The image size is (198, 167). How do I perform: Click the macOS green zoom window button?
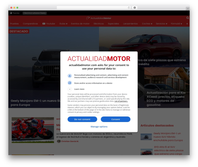click(17, 8)
